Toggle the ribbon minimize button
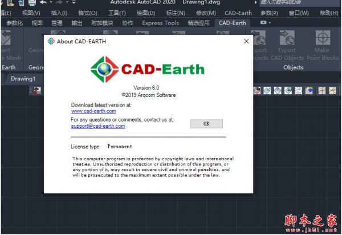This screenshot has width=342, height=235. tap(263, 22)
